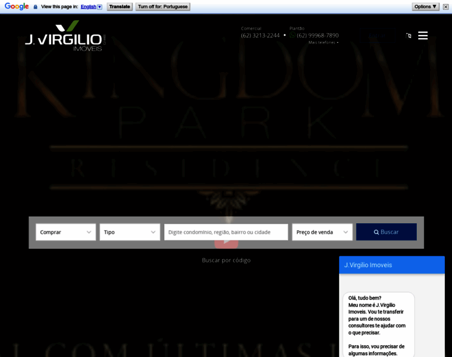The image size is (452, 357).
Task: Open the Options dropdown in translate bar
Action: pyautogui.click(x=425, y=7)
